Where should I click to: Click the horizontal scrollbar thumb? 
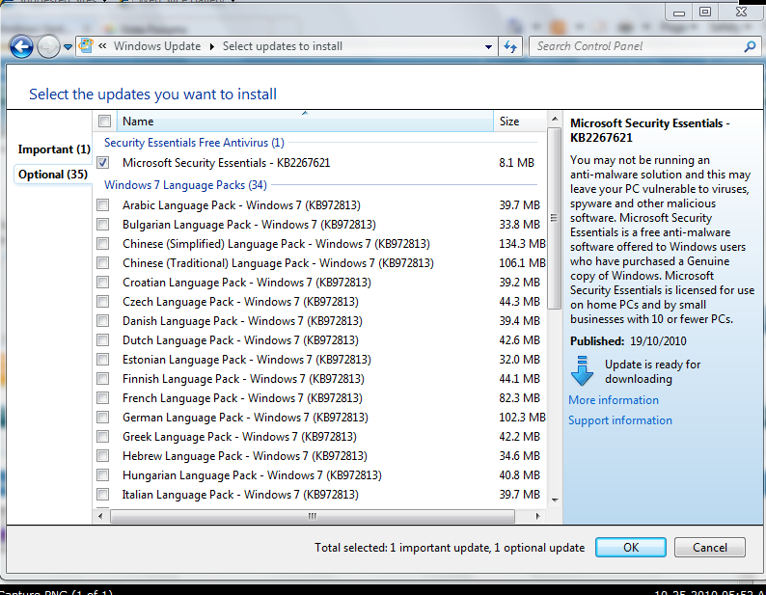(x=313, y=516)
